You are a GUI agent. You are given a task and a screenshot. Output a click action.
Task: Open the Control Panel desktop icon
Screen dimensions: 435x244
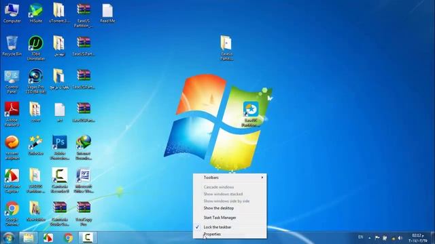(12, 81)
